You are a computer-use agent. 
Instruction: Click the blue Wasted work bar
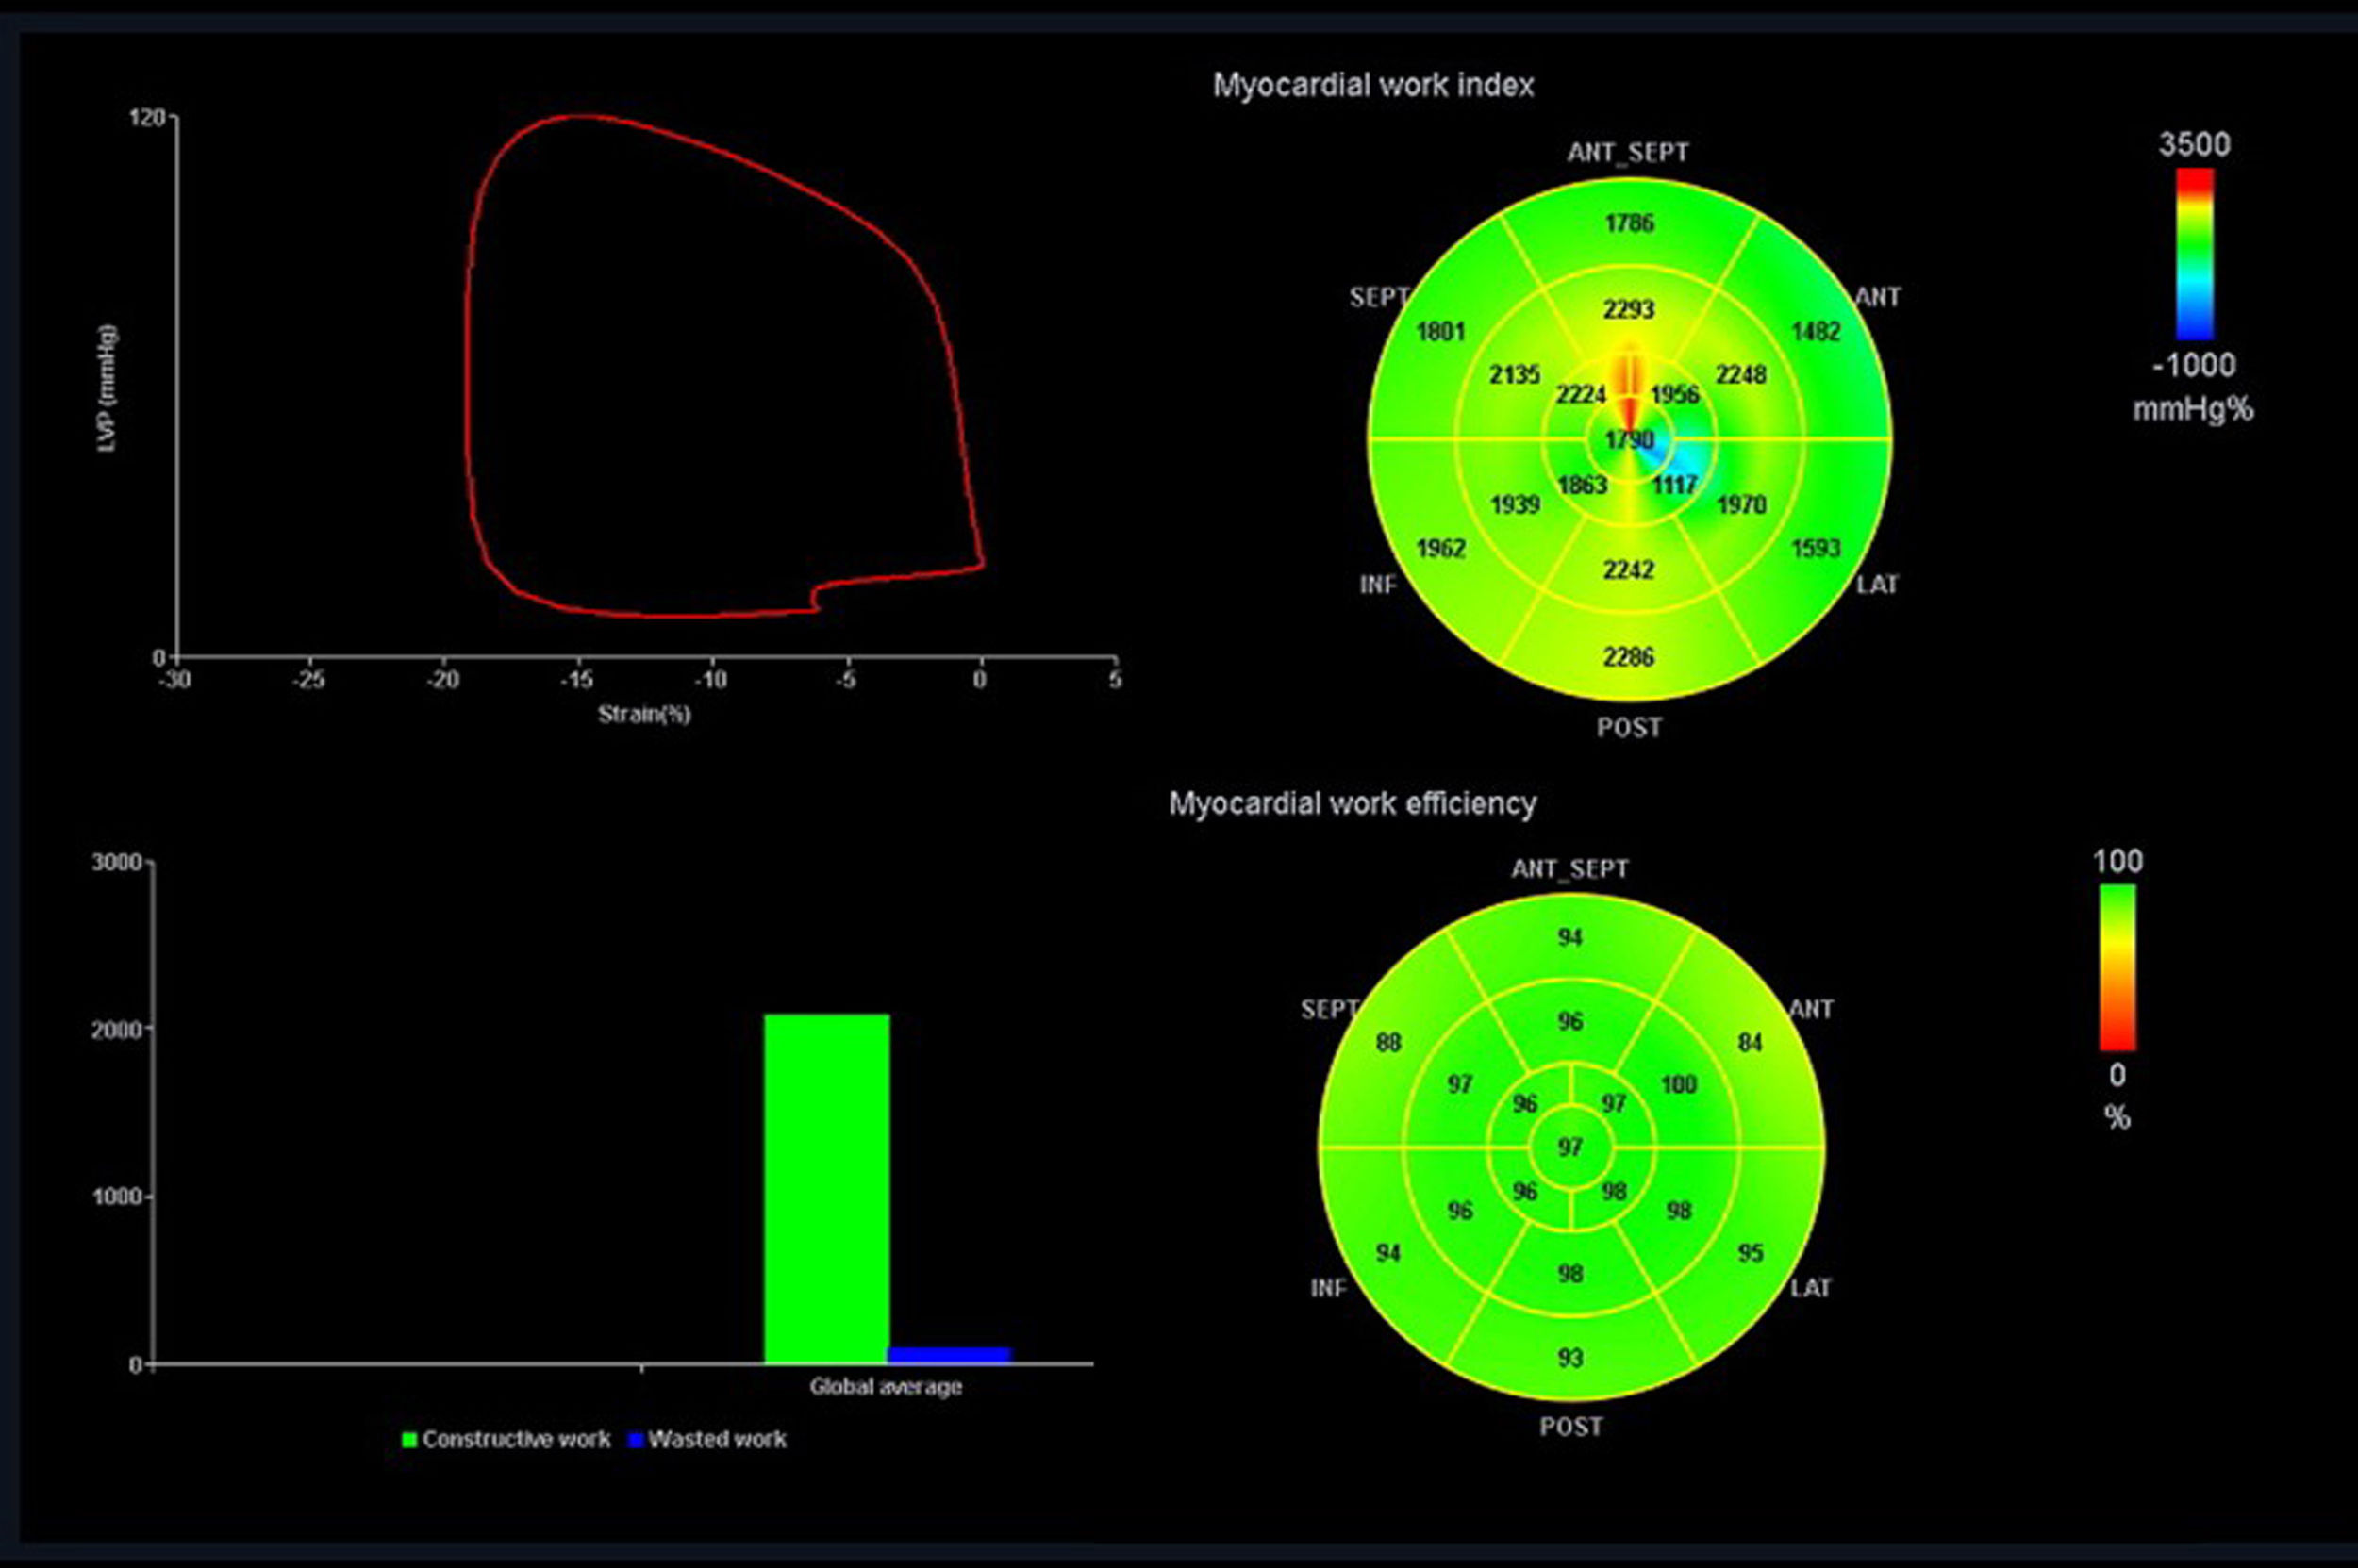[949, 1355]
